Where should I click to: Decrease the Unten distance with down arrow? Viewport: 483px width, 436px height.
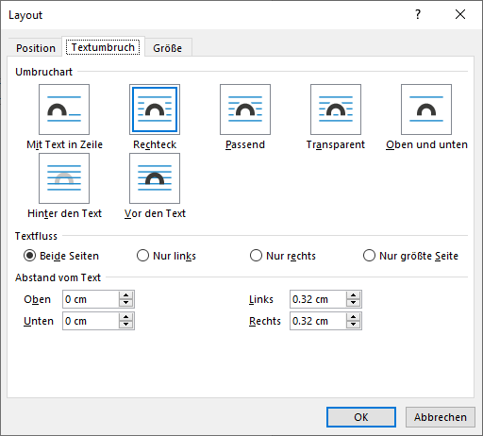pyautogui.click(x=126, y=325)
